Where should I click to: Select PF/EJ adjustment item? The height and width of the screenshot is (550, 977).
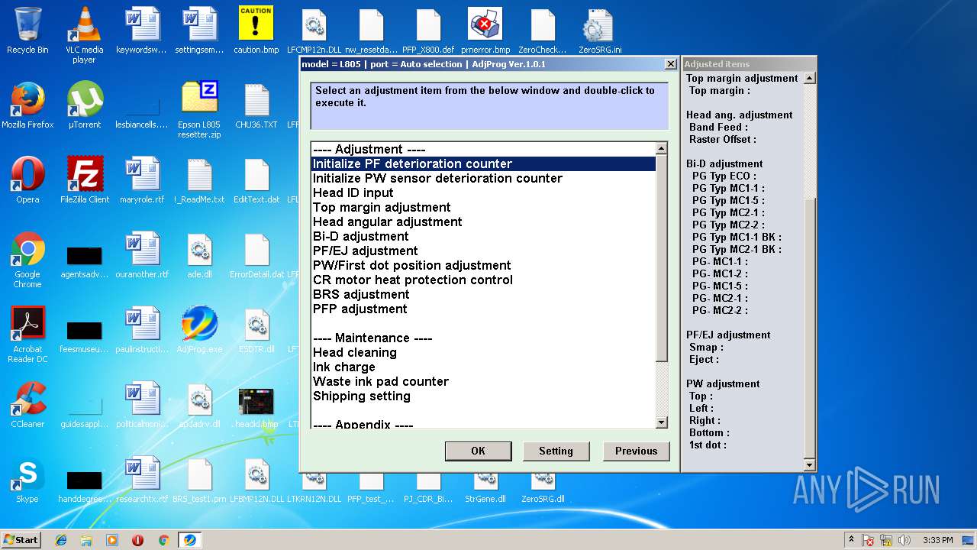(x=483, y=251)
